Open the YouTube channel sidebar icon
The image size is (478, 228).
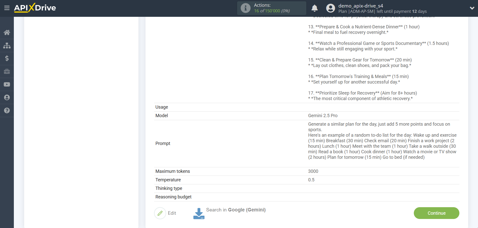pyautogui.click(x=7, y=84)
